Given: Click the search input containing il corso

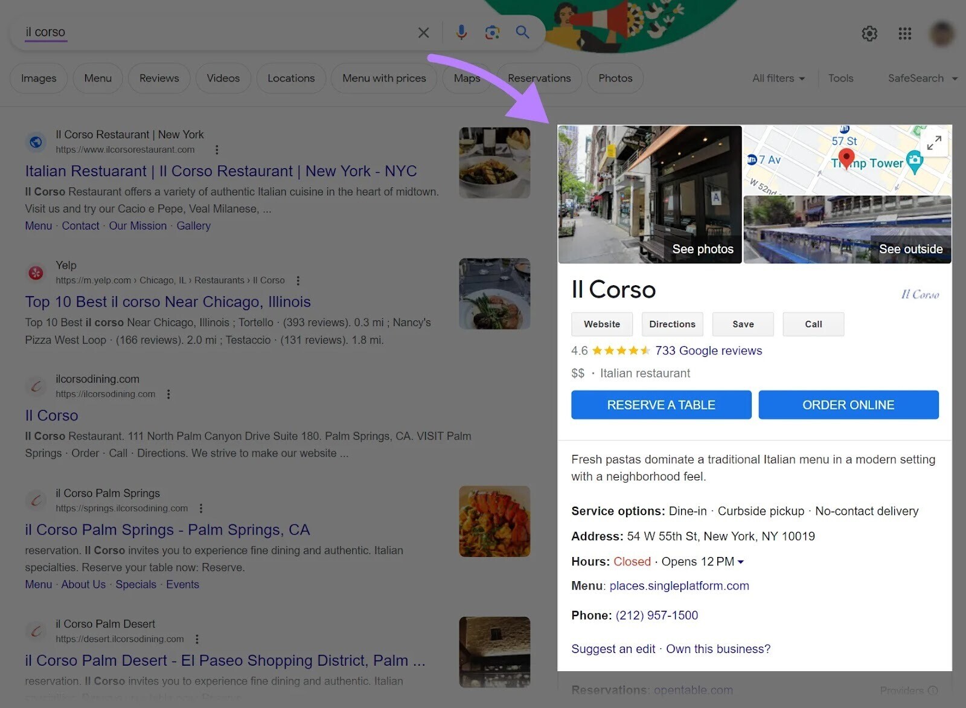Looking at the screenshot, I should pos(217,33).
